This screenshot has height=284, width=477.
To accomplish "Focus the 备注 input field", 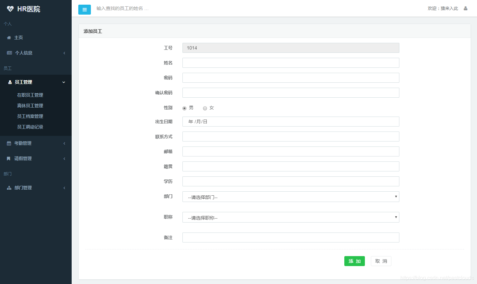I will point(291,237).
